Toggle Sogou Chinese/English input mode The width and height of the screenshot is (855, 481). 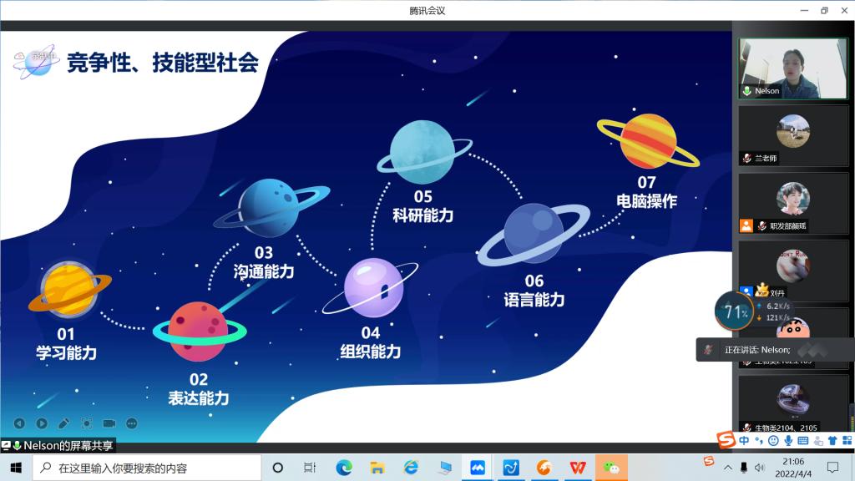click(x=744, y=440)
